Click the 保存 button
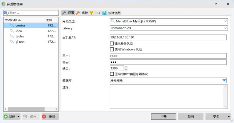234x123 pixels. pos(31,117)
